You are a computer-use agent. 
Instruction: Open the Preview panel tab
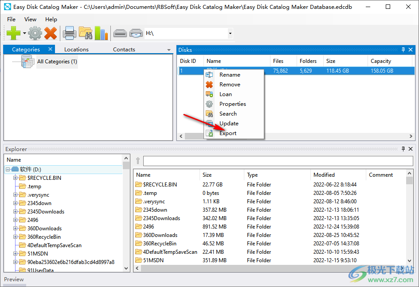pyautogui.click(x=14, y=279)
